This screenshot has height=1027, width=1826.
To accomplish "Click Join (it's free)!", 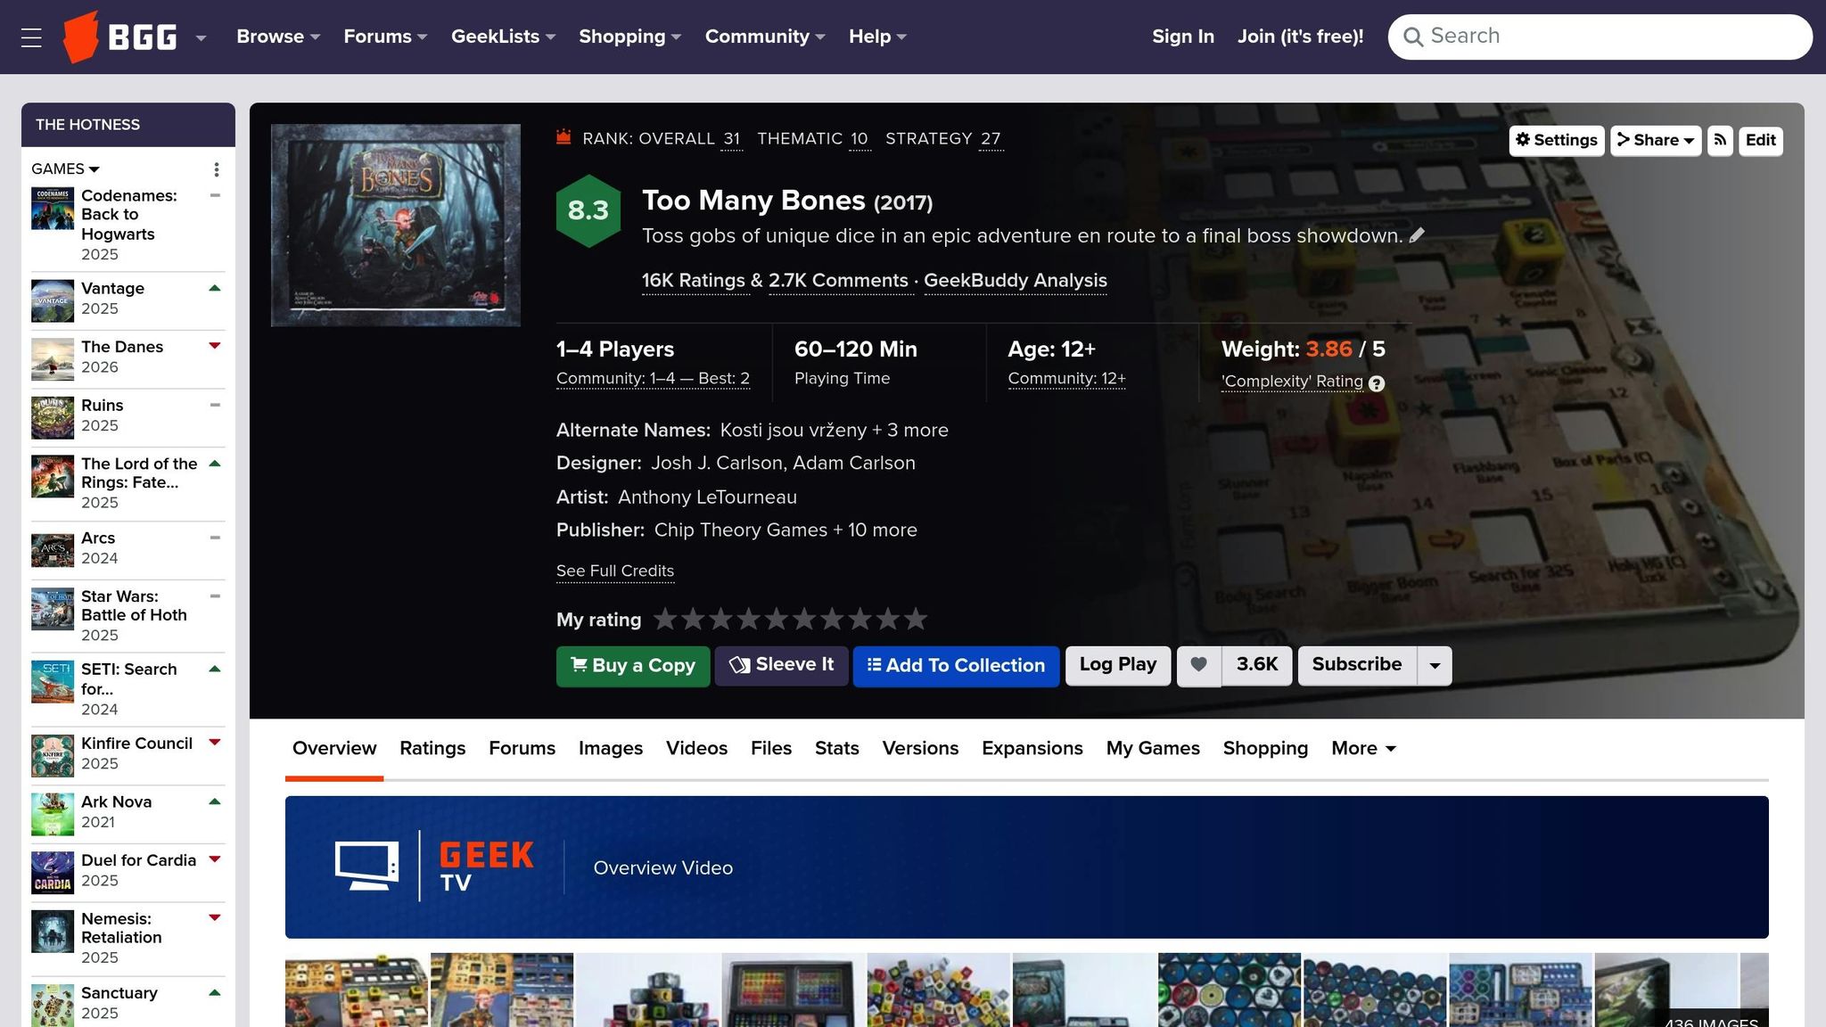I will click(x=1300, y=37).
